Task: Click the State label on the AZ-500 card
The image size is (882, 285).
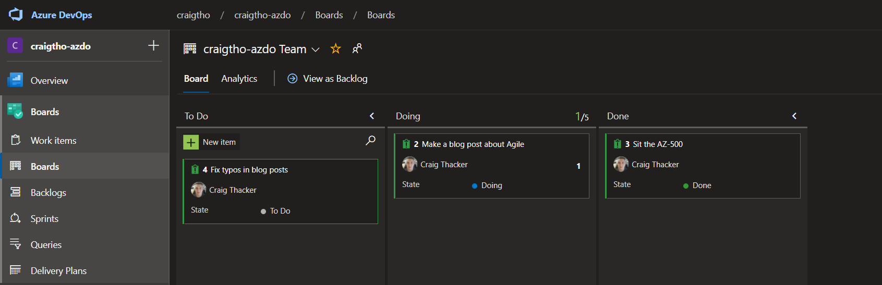Action: point(622,184)
